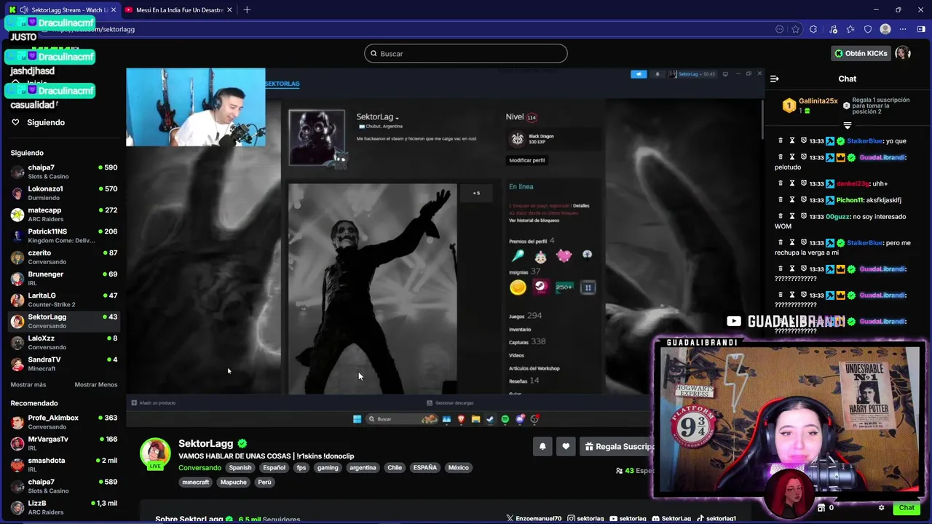Image resolution: width=932 pixels, height=524 pixels.
Task: Click the Obtén KICKs button
Action: point(861,53)
